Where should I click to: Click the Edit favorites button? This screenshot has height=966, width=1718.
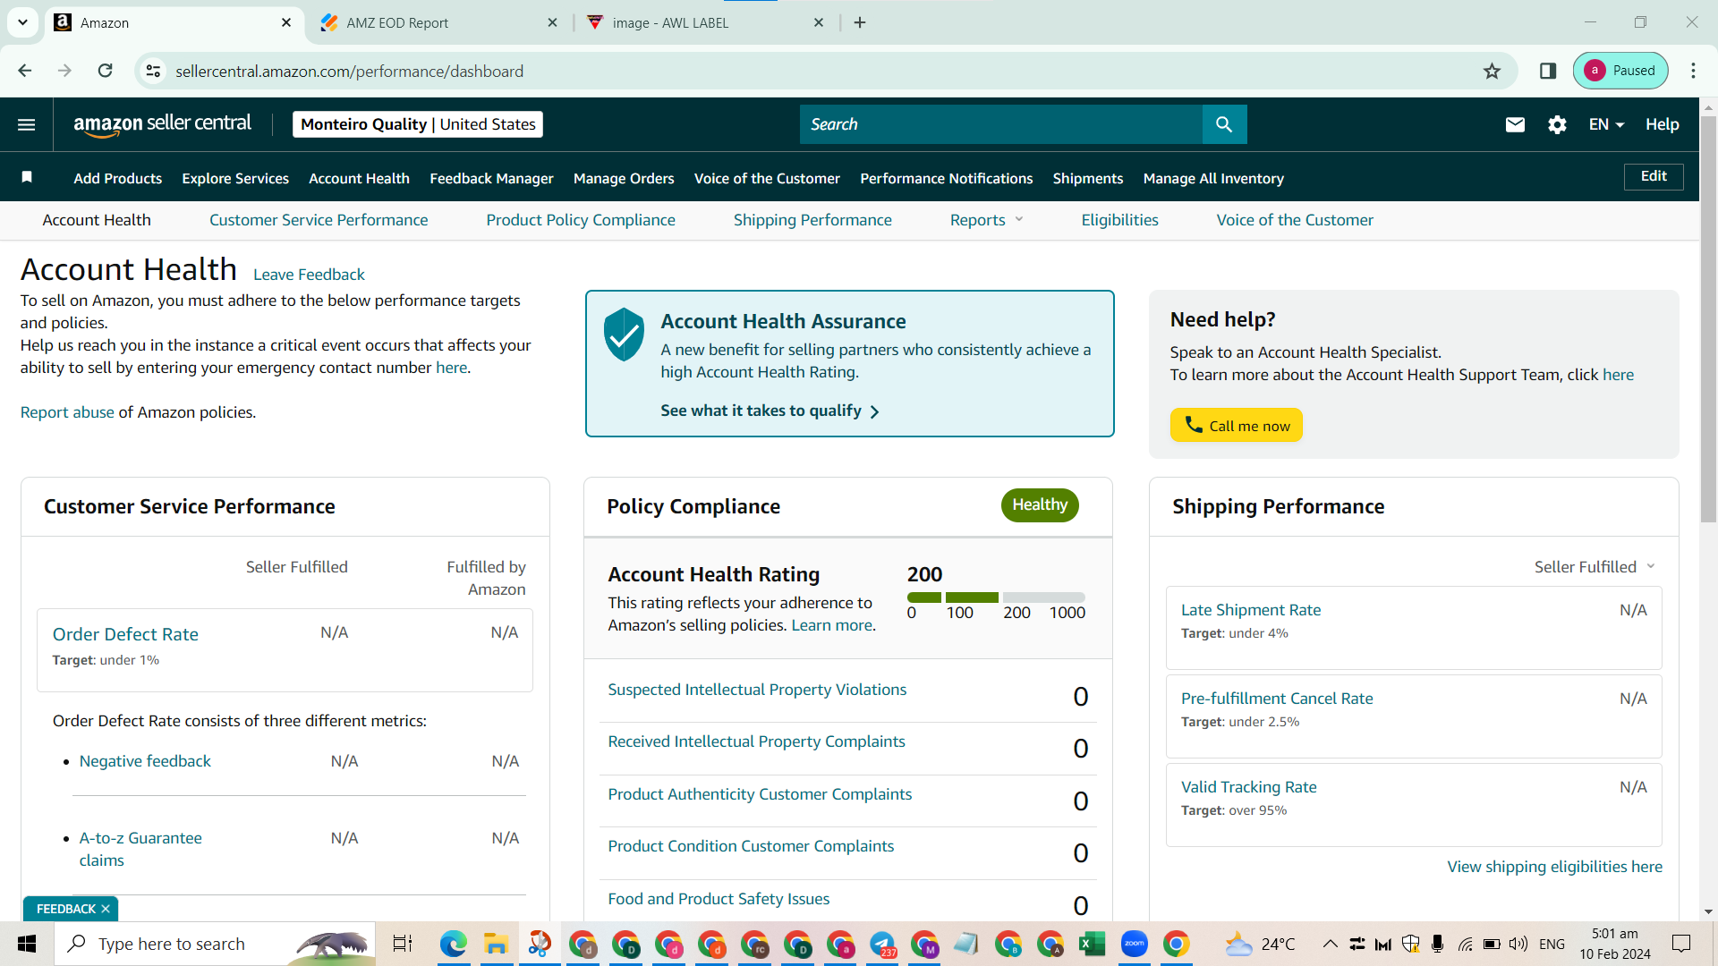click(x=1654, y=176)
